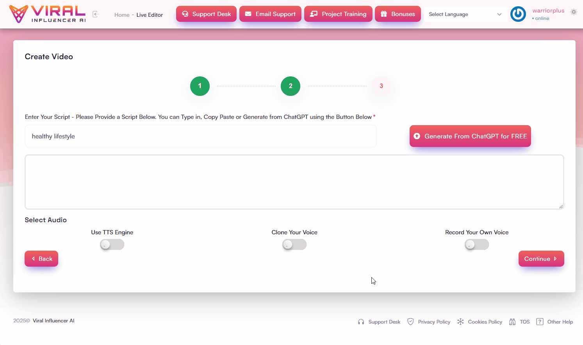Click the blue power profile avatar
This screenshot has width=583, height=345.
tap(518, 14)
